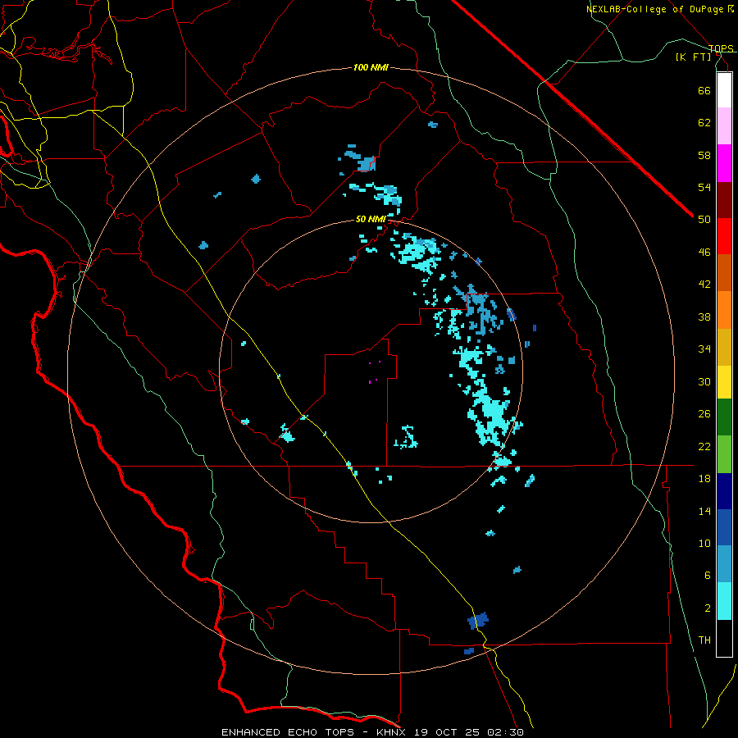Click the legend value '54'
Viewport: 738px width, 738px height.
pos(704,187)
